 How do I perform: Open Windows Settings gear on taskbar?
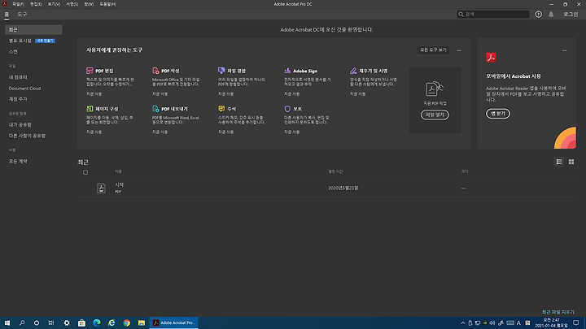pos(67,323)
